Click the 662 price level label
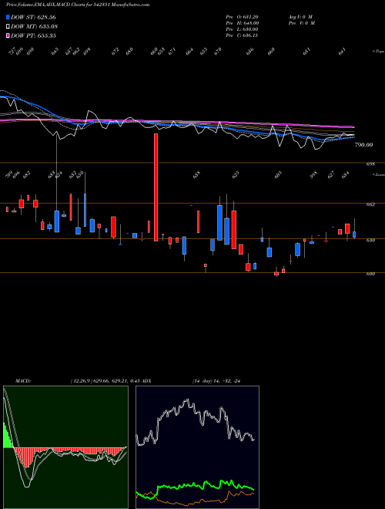Viewport: 385px width, 509px height. pyautogui.click(x=370, y=204)
